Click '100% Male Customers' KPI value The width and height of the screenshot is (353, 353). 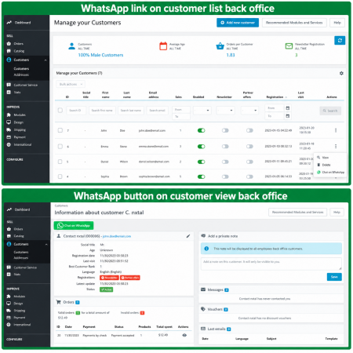click(100, 55)
